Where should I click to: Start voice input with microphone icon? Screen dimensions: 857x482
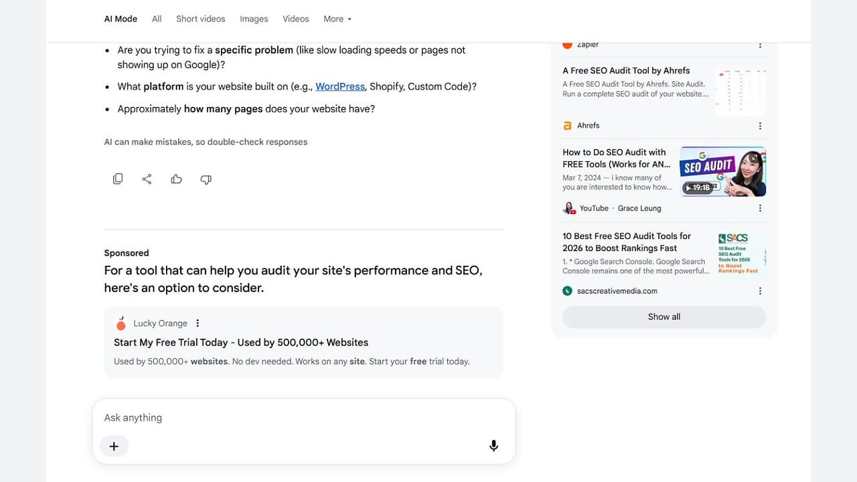tap(493, 446)
